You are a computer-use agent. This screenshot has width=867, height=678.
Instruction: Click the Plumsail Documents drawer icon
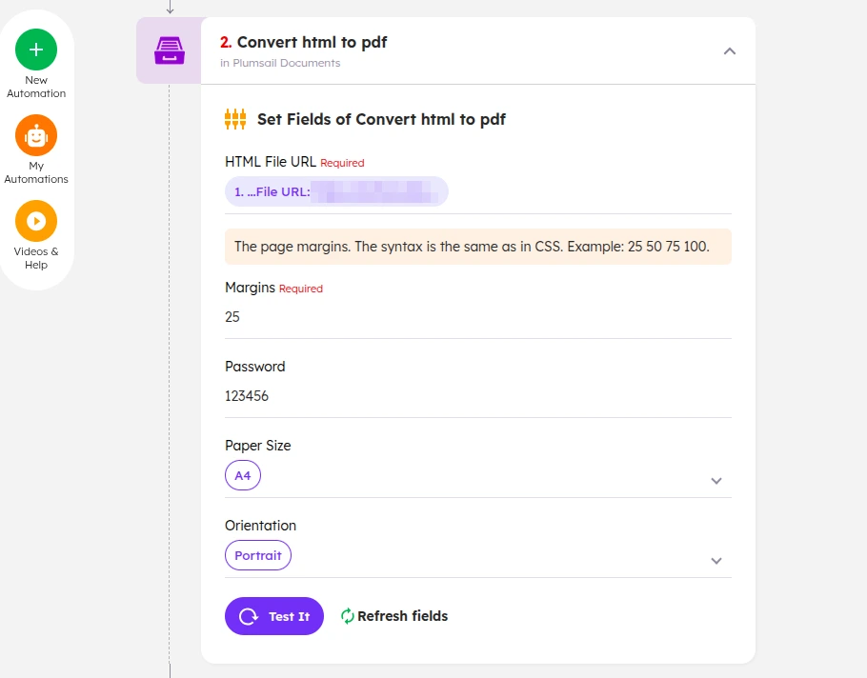pos(170,50)
